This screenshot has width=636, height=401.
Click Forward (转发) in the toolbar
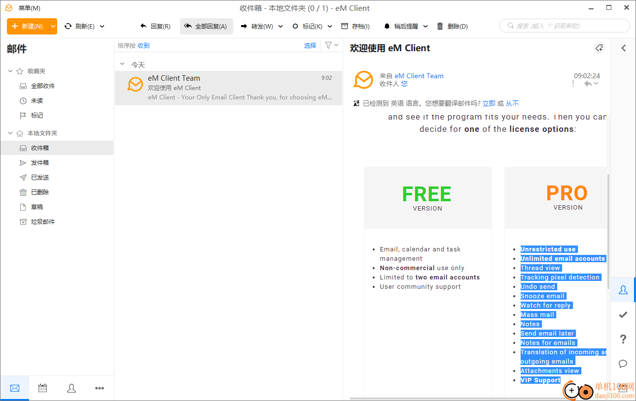tap(257, 27)
